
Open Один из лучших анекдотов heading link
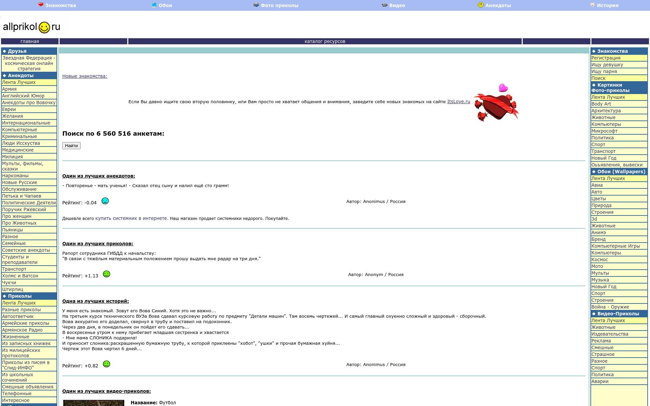(x=99, y=176)
